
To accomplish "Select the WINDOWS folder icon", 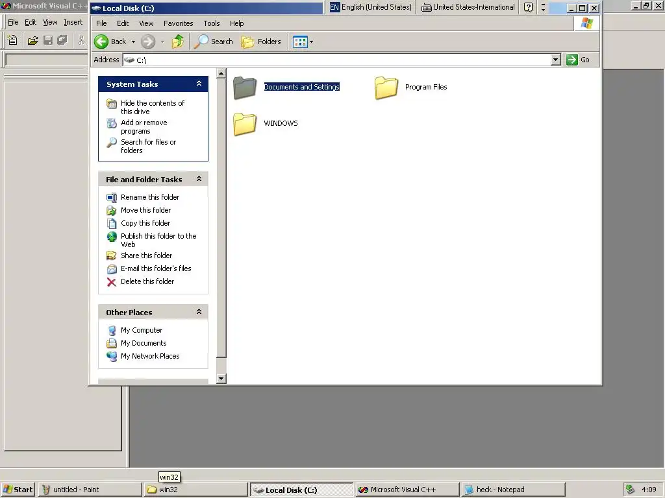I will pyautogui.click(x=245, y=124).
